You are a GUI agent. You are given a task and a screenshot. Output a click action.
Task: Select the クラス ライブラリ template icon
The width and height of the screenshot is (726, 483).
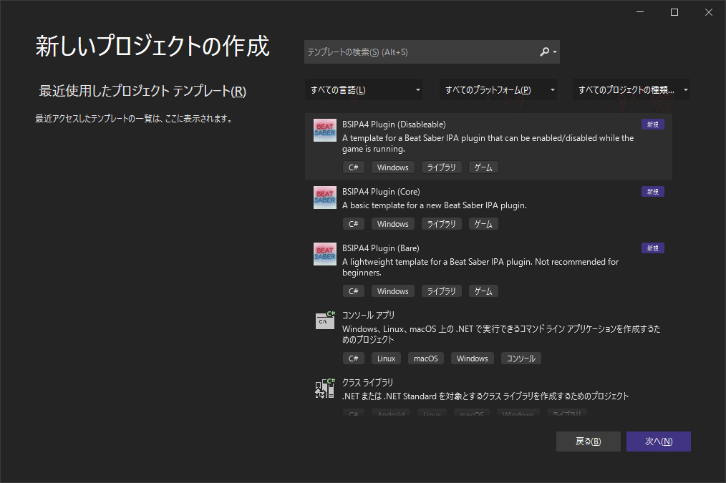tap(324, 388)
